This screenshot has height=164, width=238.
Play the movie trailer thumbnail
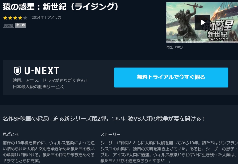(202, 22)
